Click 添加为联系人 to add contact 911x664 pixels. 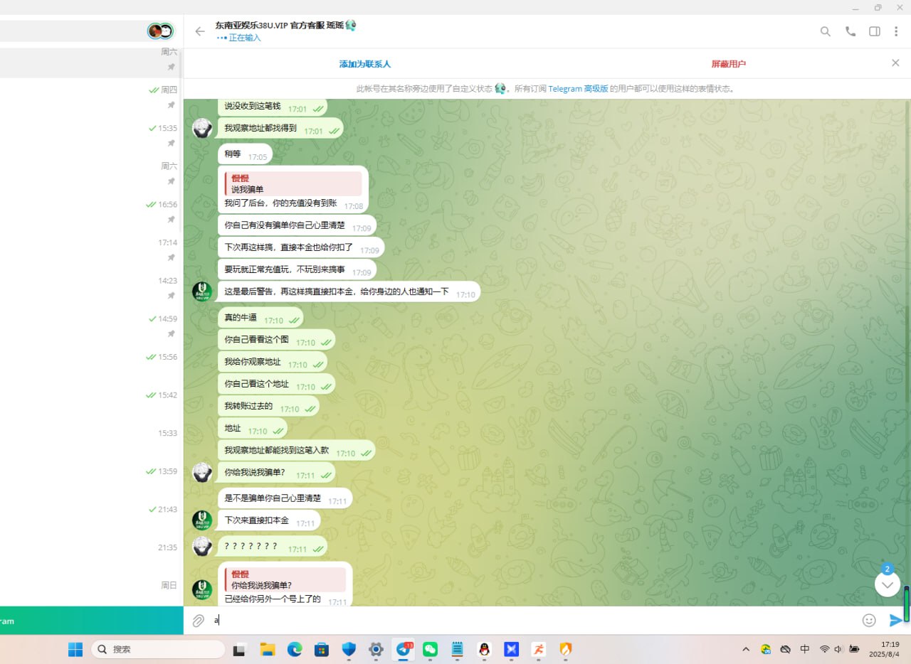click(x=364, y=64)
